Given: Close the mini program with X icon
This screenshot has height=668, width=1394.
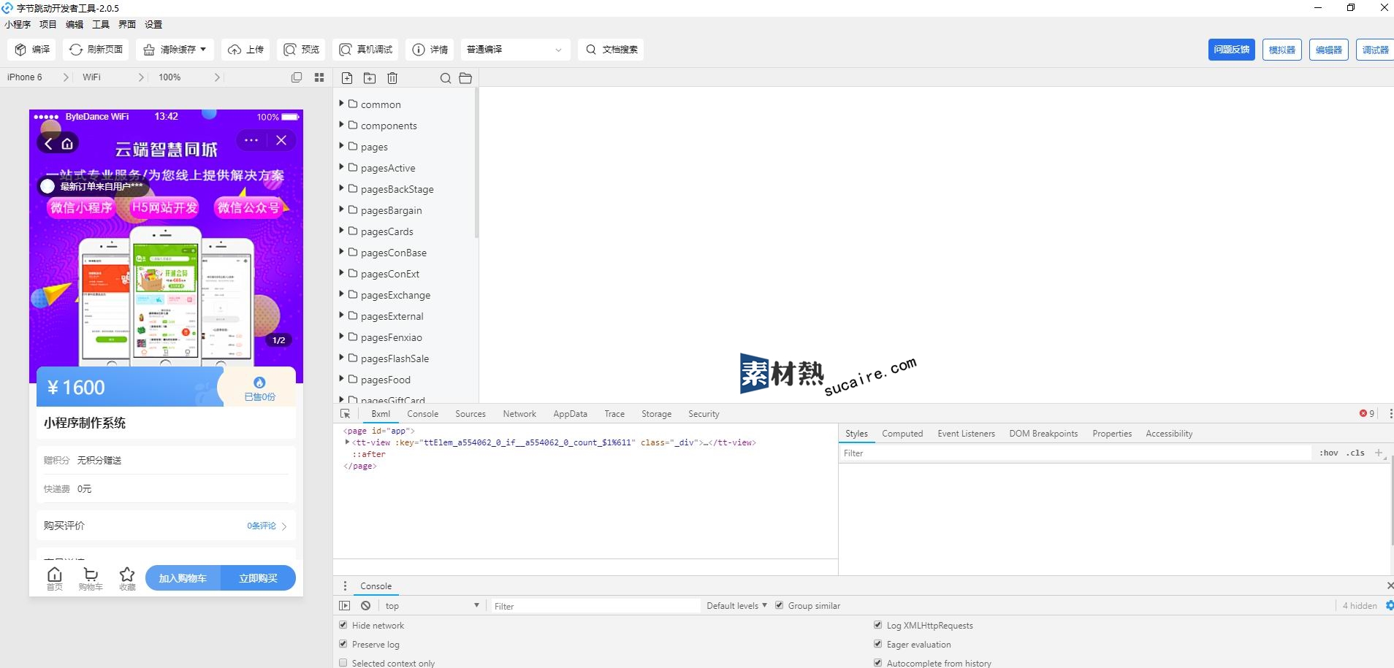Looking at the screenshot, I should (281, 140).
